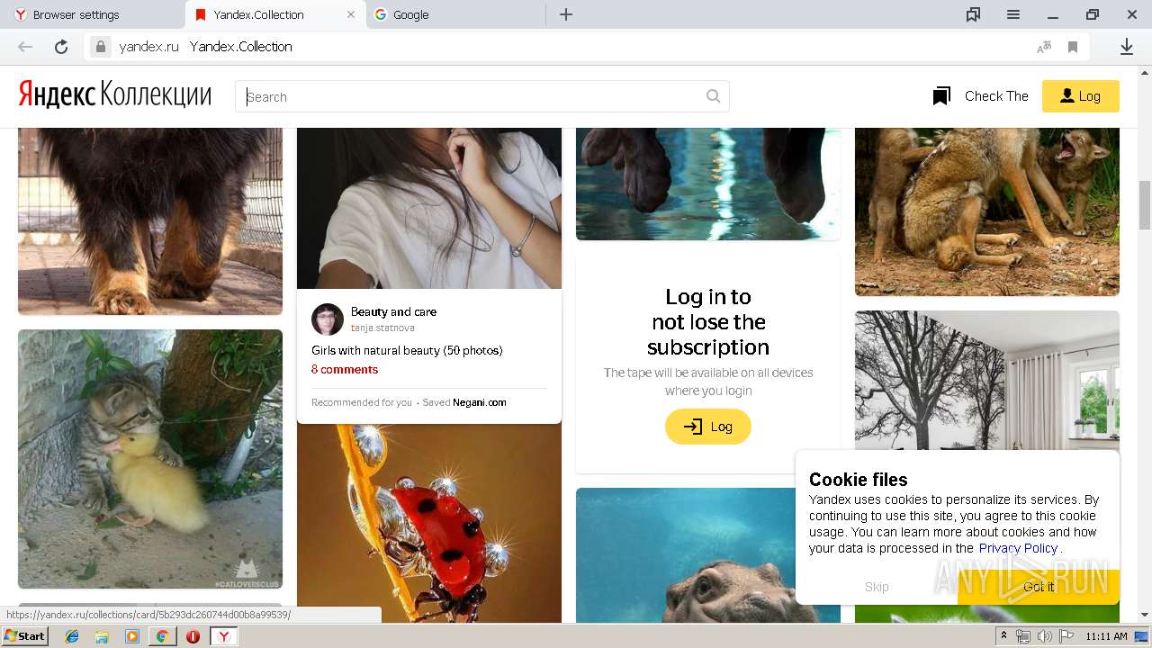Open the ladybug with droplets photo
Image resolution: width=1152 pixels, height=648 pixels.
[x=429, y=524]
